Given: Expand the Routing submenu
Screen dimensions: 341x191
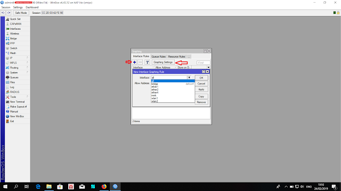Looking at the screenshot, I should [x=18, y=67].
